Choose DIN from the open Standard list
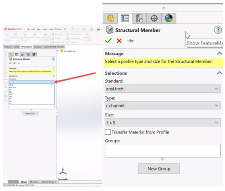 tap(32, 96)
